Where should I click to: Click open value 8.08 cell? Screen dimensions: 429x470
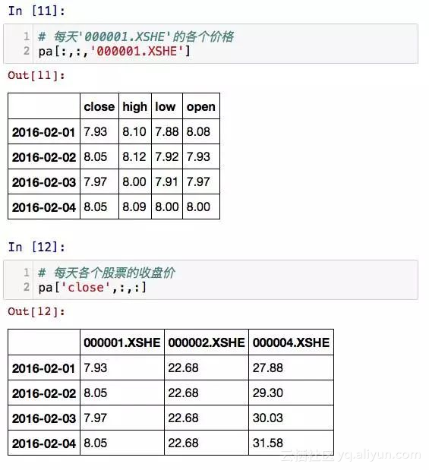click(201, 132)
